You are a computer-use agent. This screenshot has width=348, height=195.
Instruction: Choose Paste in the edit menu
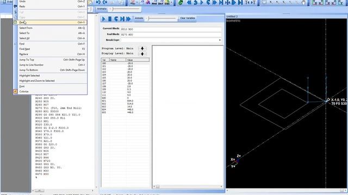point(49,22)
